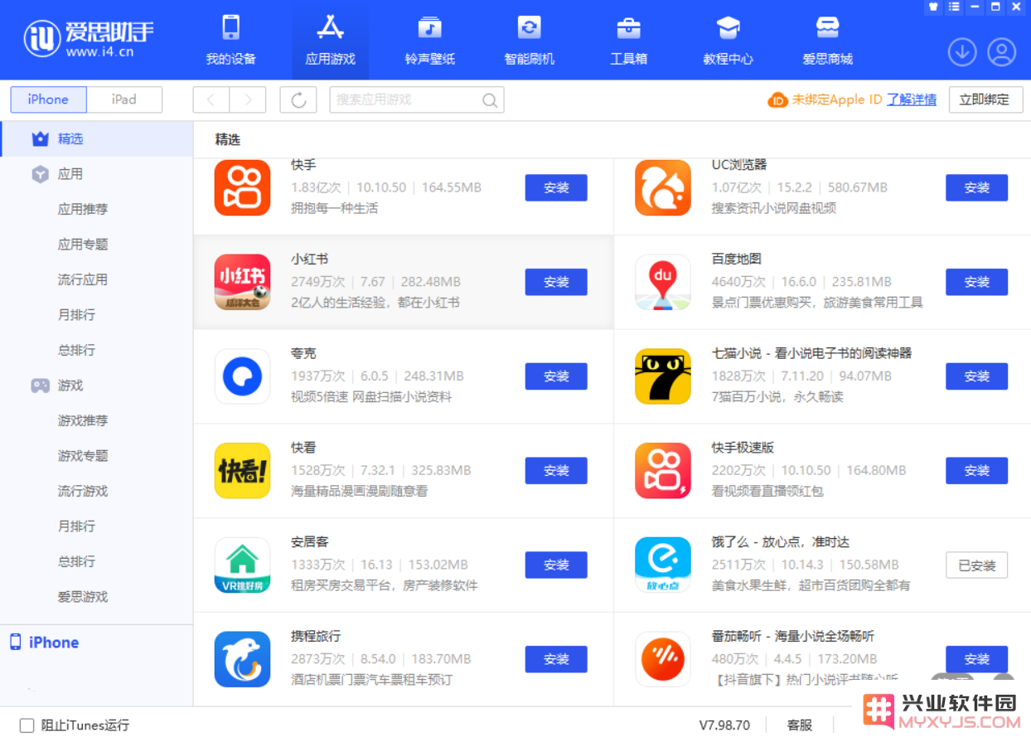Click the 爱思助手 logo
The height and width of the screenshot is (742, 1031).
89,38
